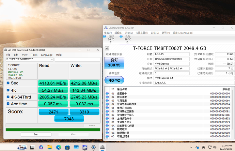Click the green progress bar in AS SSD
The image size is (235, 151).
click(52, 129)
